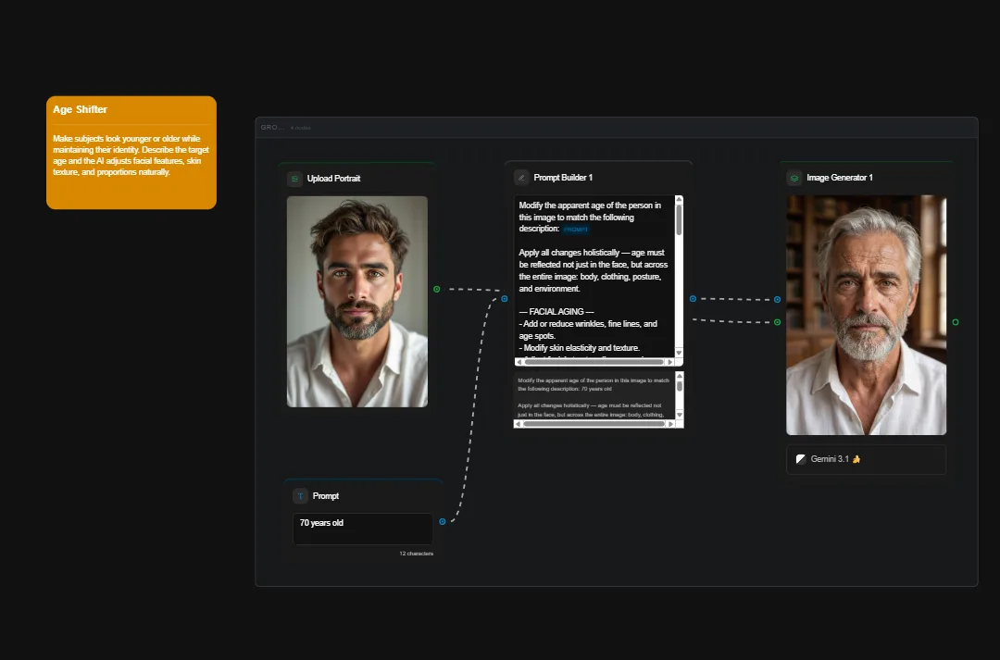Toggle the blue output port of the Prompt node
Image resolution: width=1000 pixels, height=660 pixels.
tap(442, 521)
